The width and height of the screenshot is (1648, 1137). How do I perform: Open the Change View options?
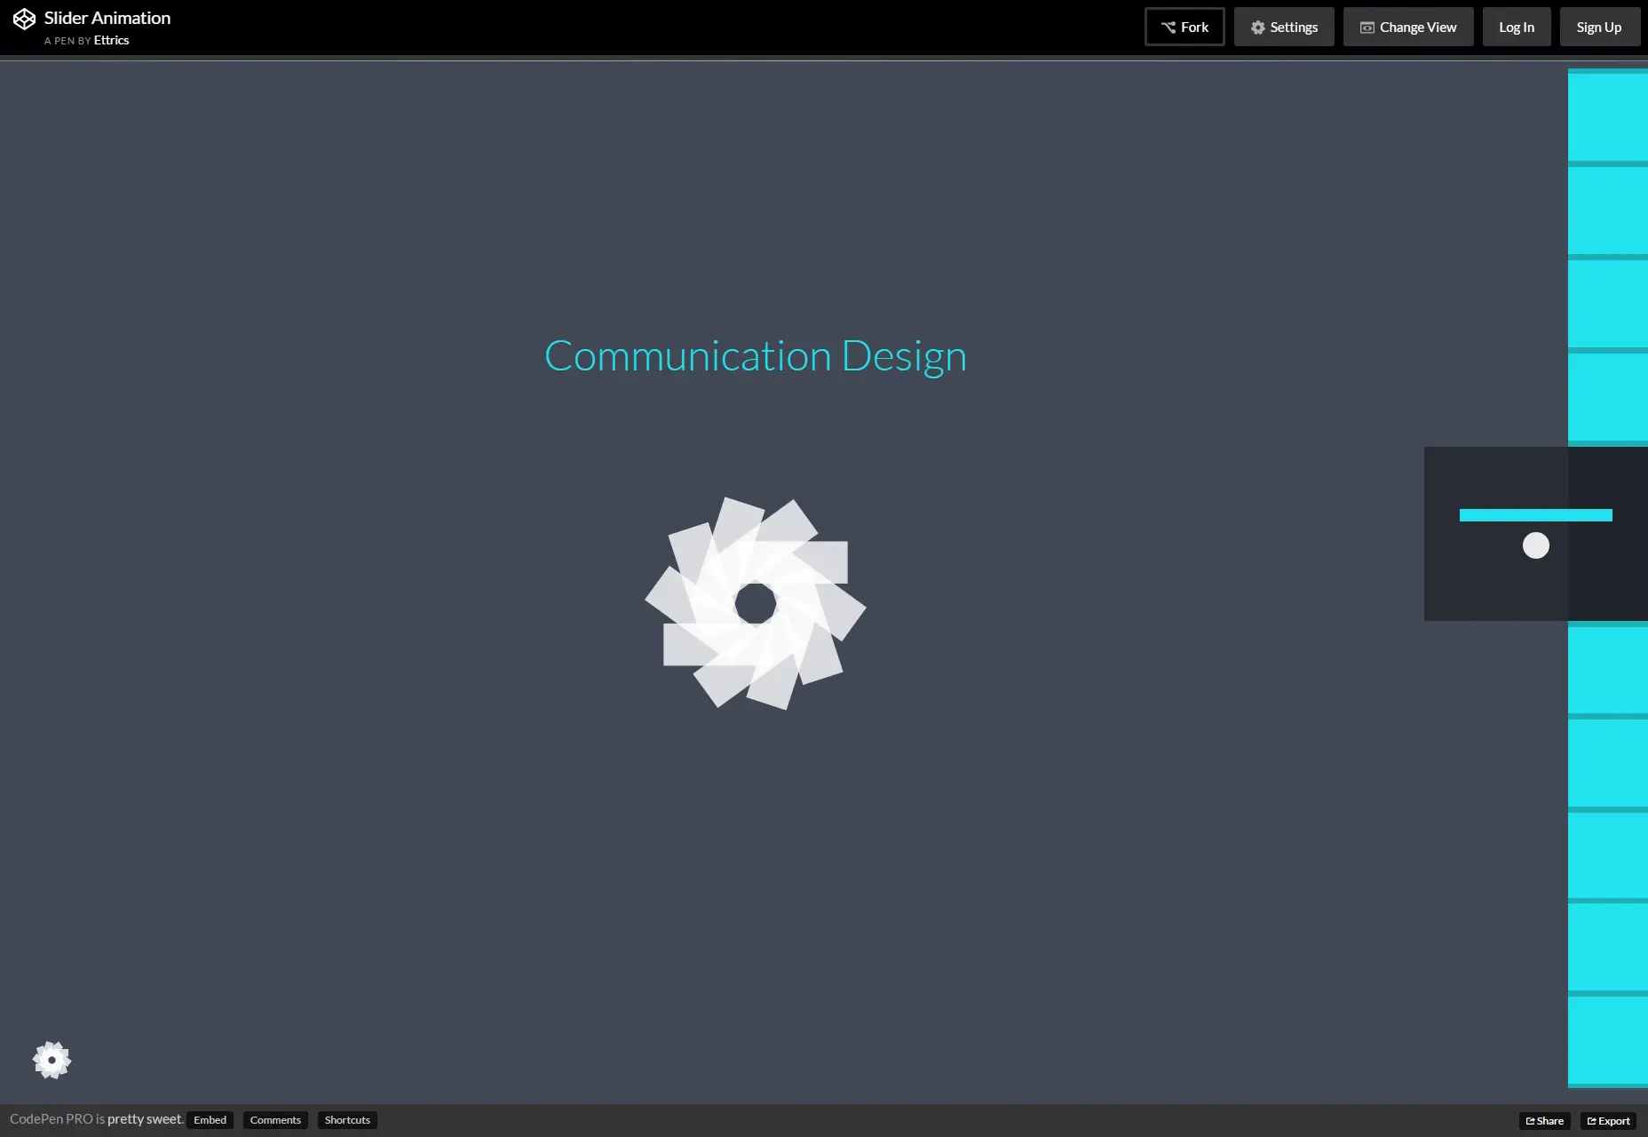(1407, 27)
